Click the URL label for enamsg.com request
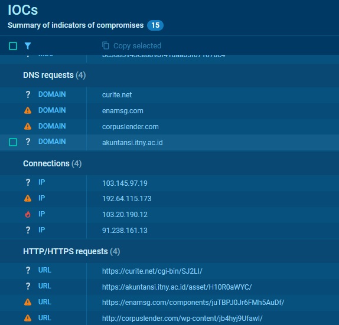The image size is (339, 325). click(45, 302)
